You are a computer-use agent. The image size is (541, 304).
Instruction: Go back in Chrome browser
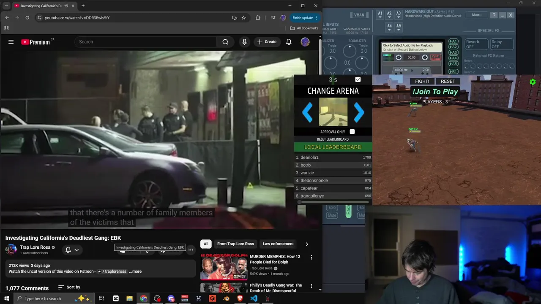coord(7,18)
